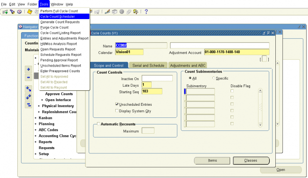308x178 pixels.
Task: Click the Zoom toolbar icon
Action: tap(114, 12)
